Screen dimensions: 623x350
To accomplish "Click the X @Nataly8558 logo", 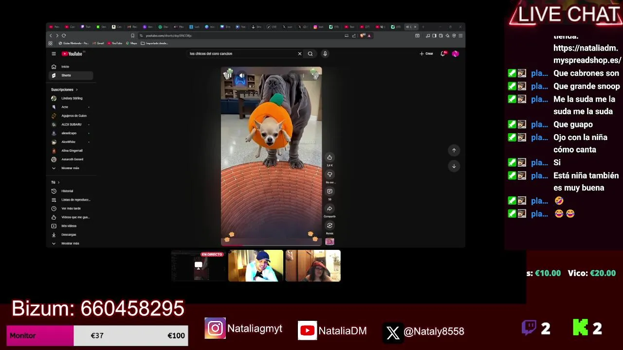I will [393, 332].
